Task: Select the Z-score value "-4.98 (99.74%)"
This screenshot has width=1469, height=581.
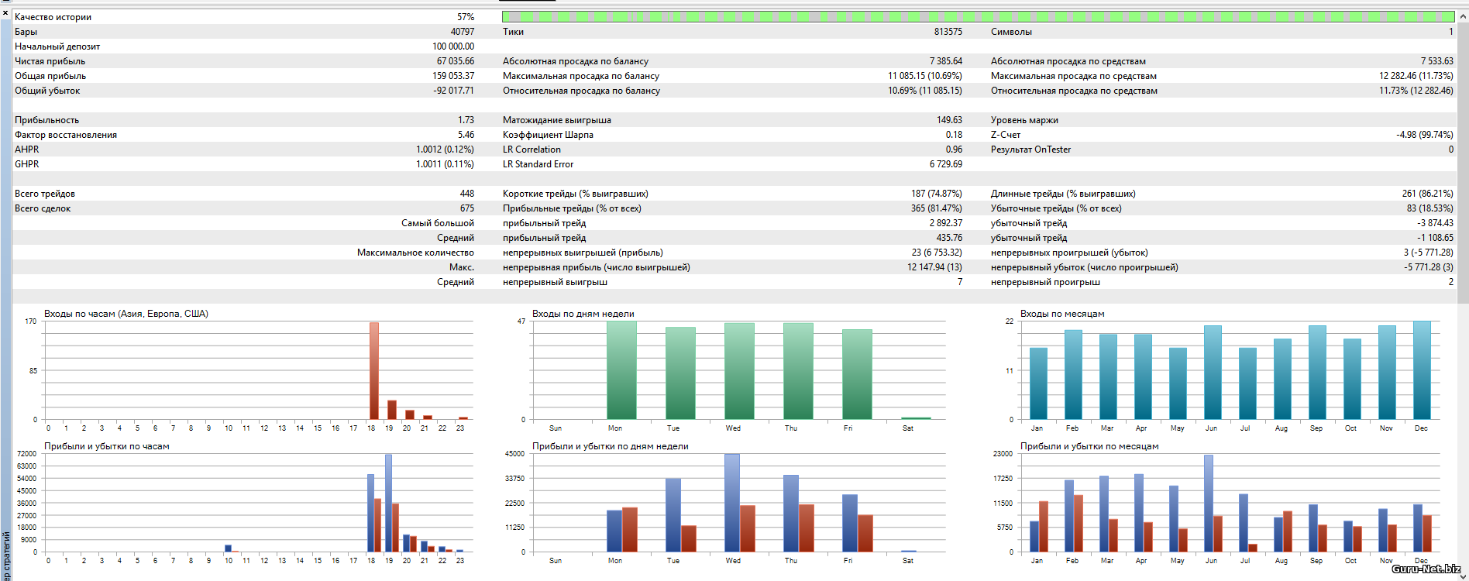Action: click(x=1424, y=135)
